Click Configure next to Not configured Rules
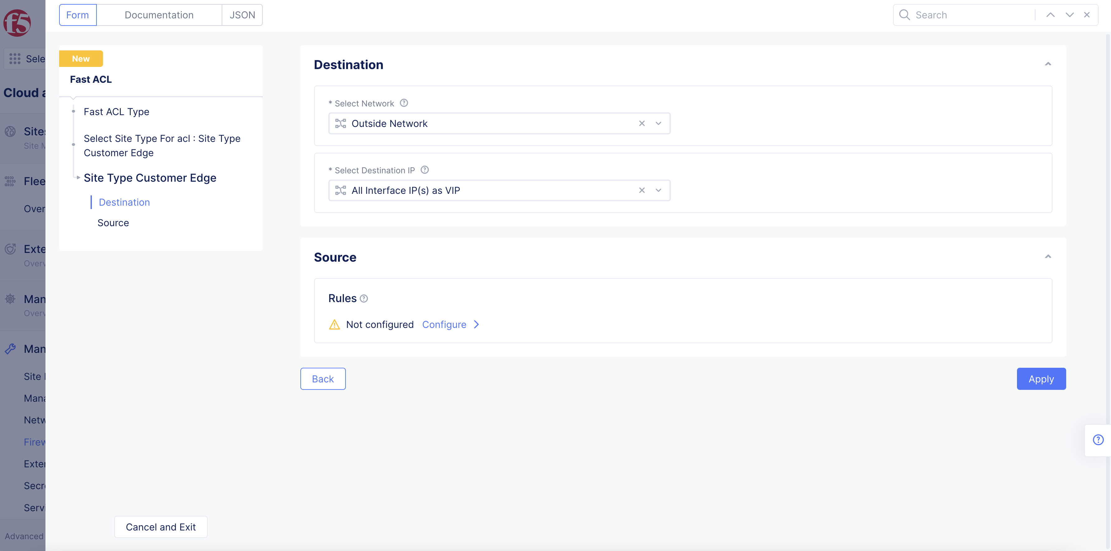The image size is (1111, 551). (444, 324)
